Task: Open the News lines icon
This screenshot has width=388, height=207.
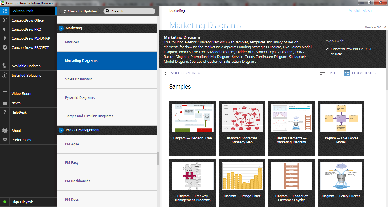Action: pos(5,103)
